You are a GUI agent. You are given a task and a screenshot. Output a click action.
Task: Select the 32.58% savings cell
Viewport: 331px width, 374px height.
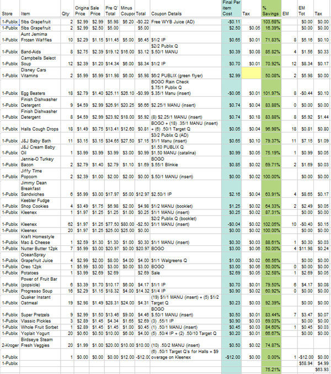coord(271,273)
